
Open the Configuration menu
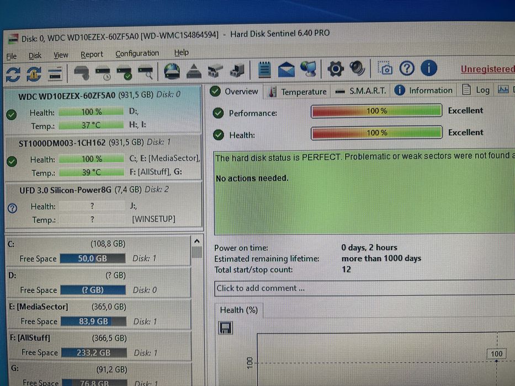(x=137, y=53)
